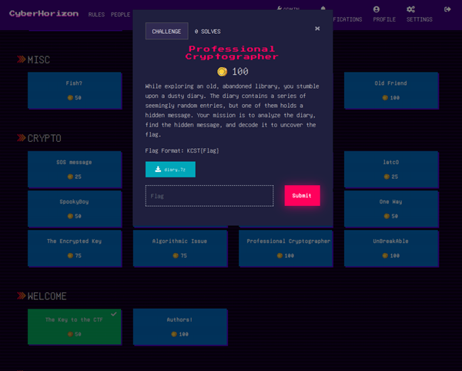462x371 pixels.
Task: Click the logout icon in navbar
Action: point(448,9)
